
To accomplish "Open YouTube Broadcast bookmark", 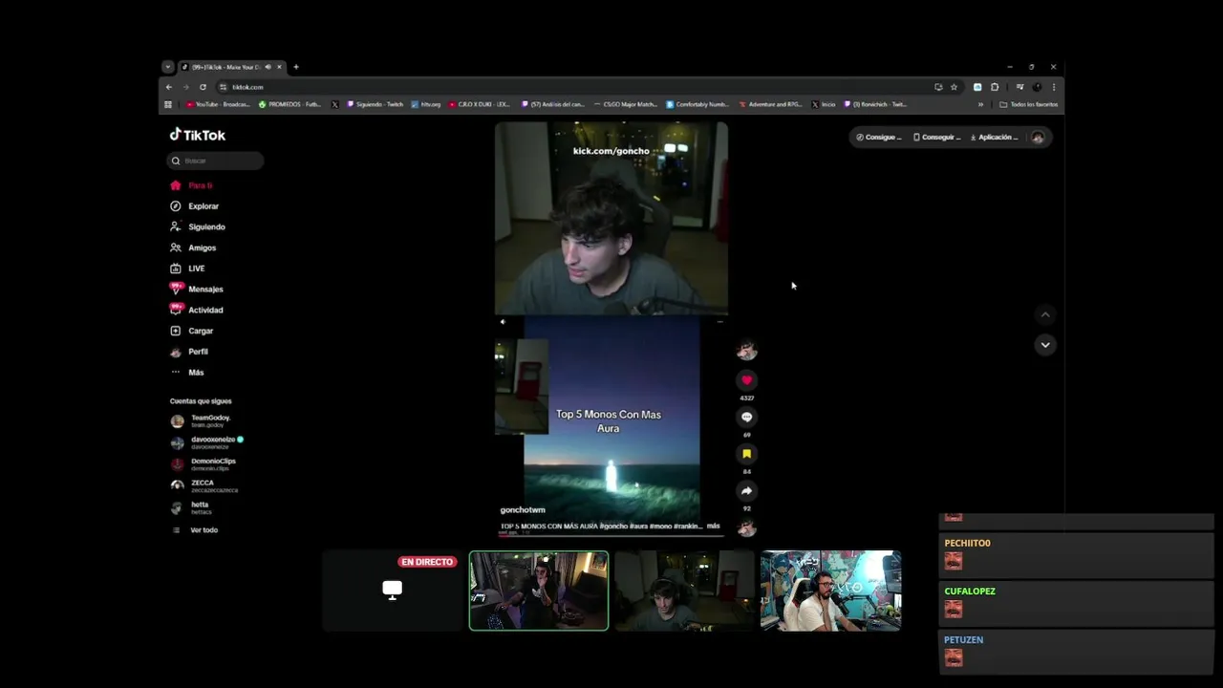I will coord(218,104).
